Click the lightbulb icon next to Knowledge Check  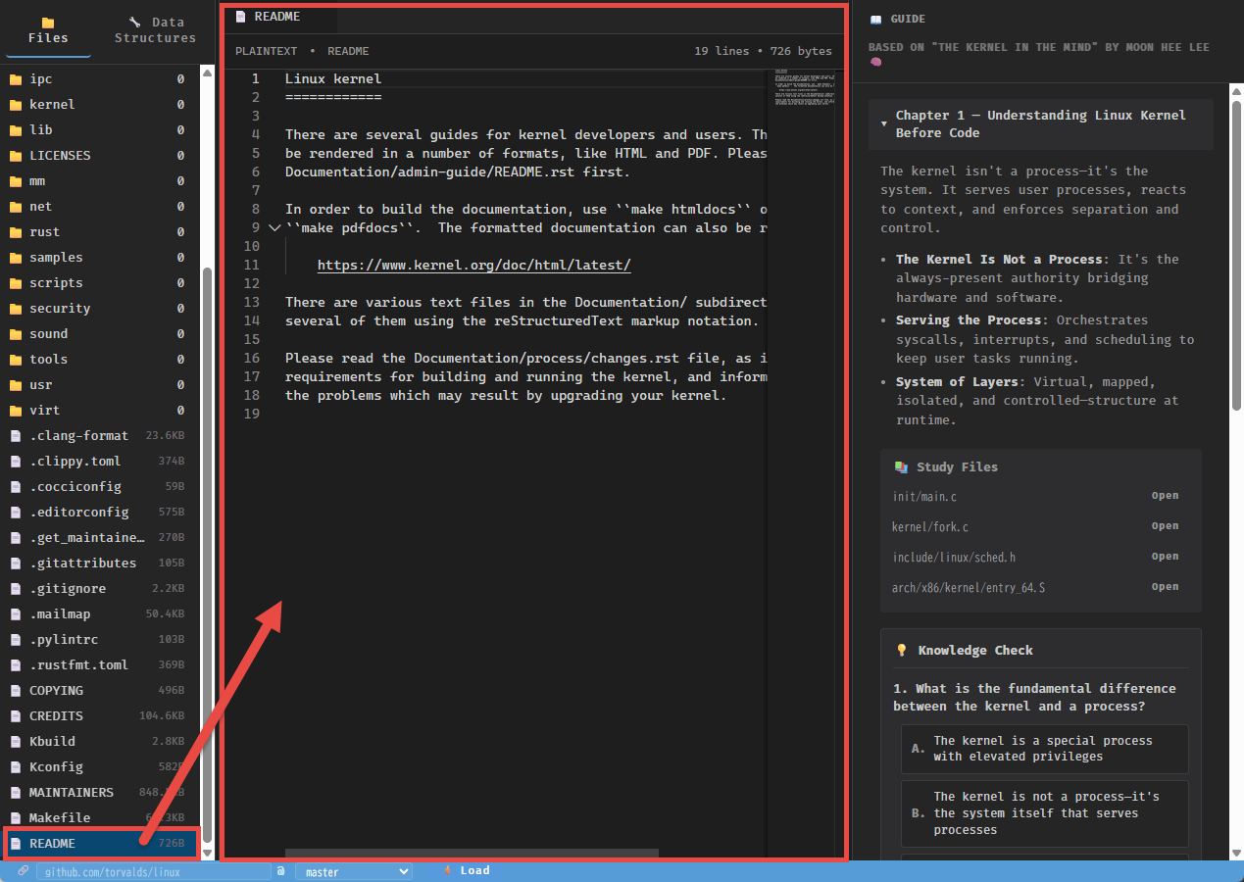(x=902, y=651)
